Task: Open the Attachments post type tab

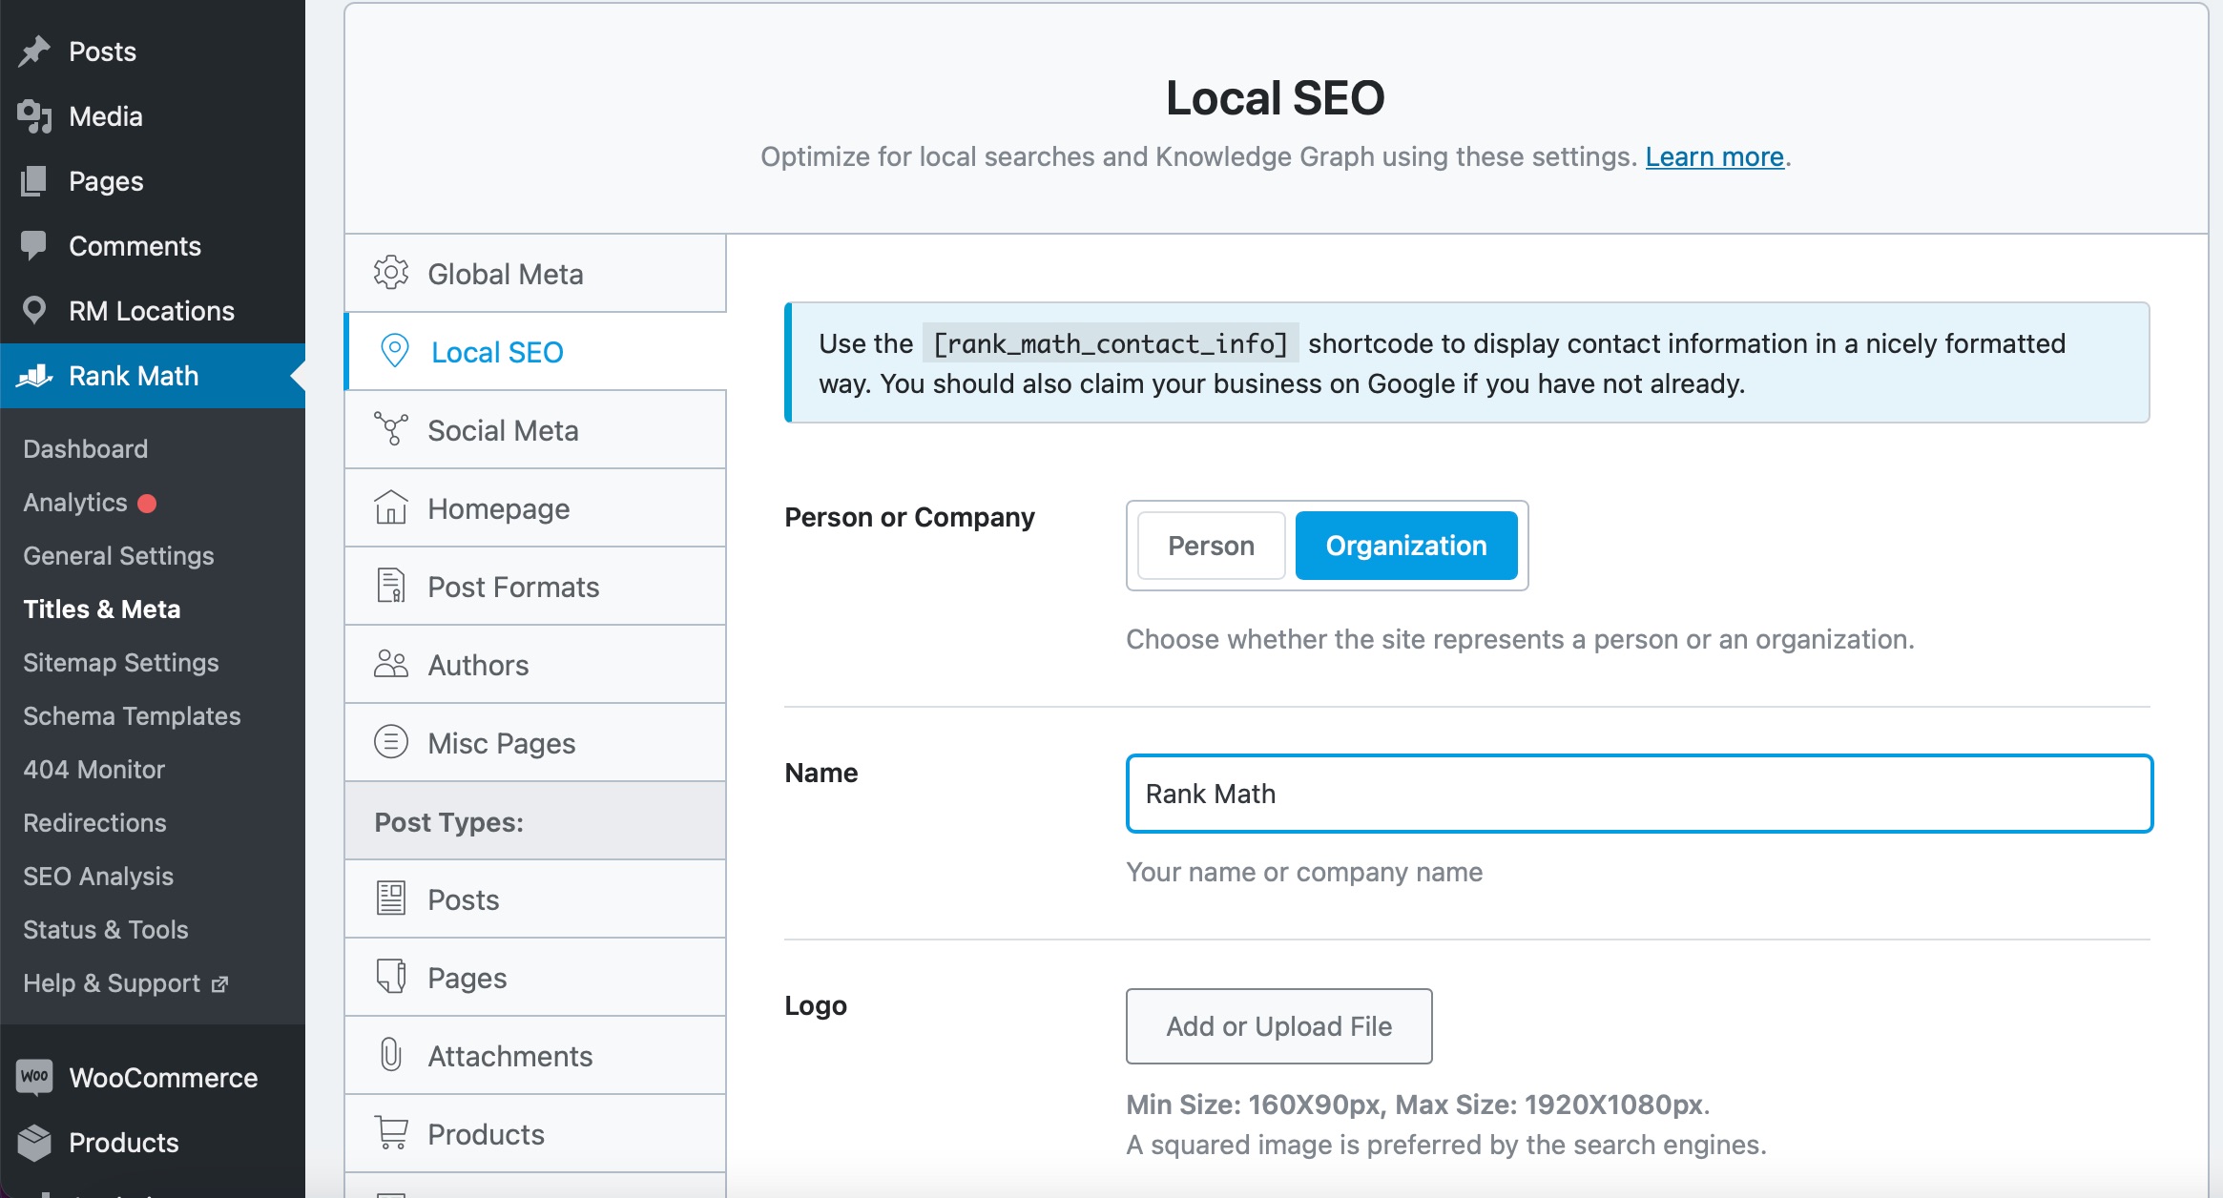Action: pyautogui.click(x=535, y=1055)
